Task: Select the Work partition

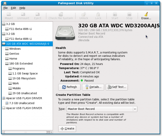Action: (27, 83)
